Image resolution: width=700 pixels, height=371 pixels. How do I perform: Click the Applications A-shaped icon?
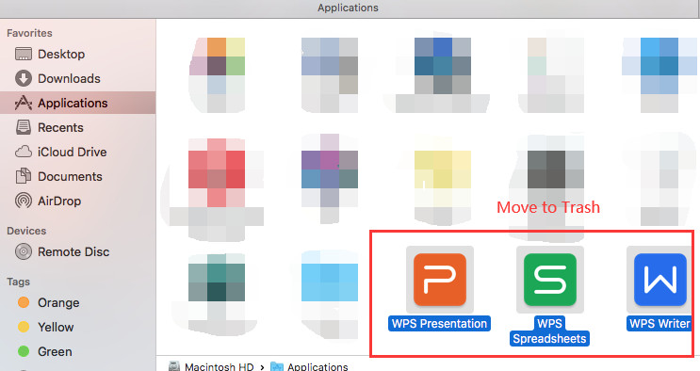click(x=24, y=104)
